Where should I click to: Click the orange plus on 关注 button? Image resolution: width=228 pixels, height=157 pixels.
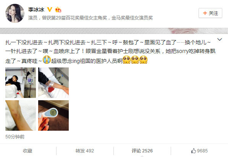click(x=205, y=13)
